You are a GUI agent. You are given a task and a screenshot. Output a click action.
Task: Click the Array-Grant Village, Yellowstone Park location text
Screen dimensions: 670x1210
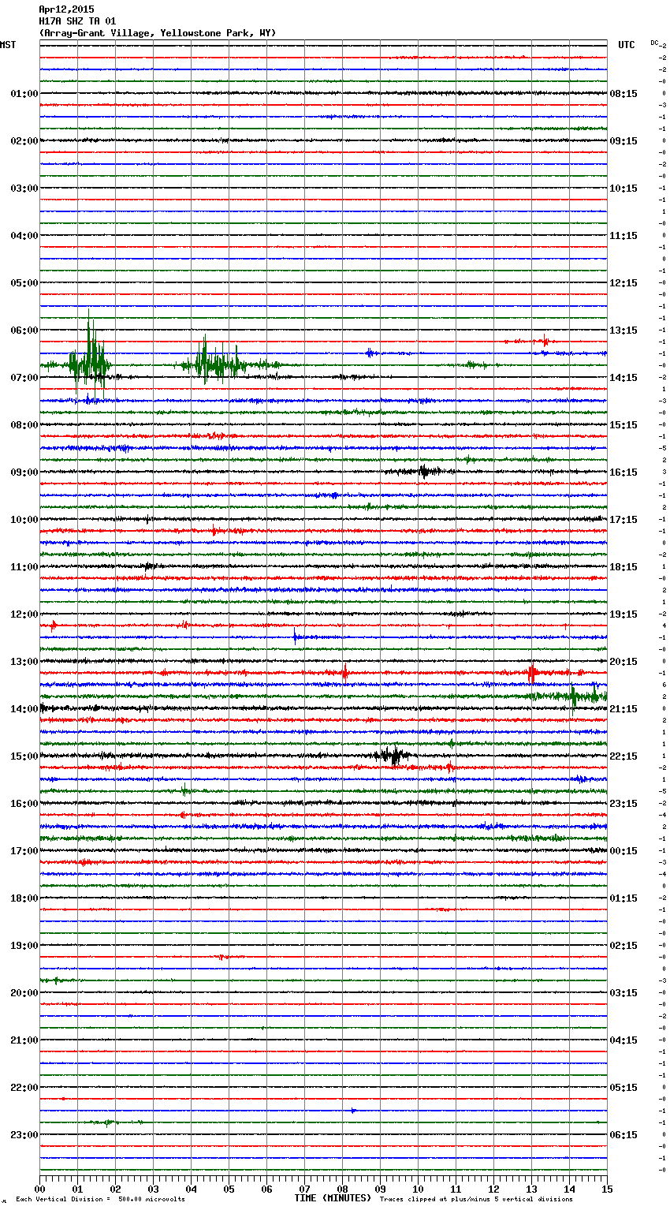(x=158, y=33)
